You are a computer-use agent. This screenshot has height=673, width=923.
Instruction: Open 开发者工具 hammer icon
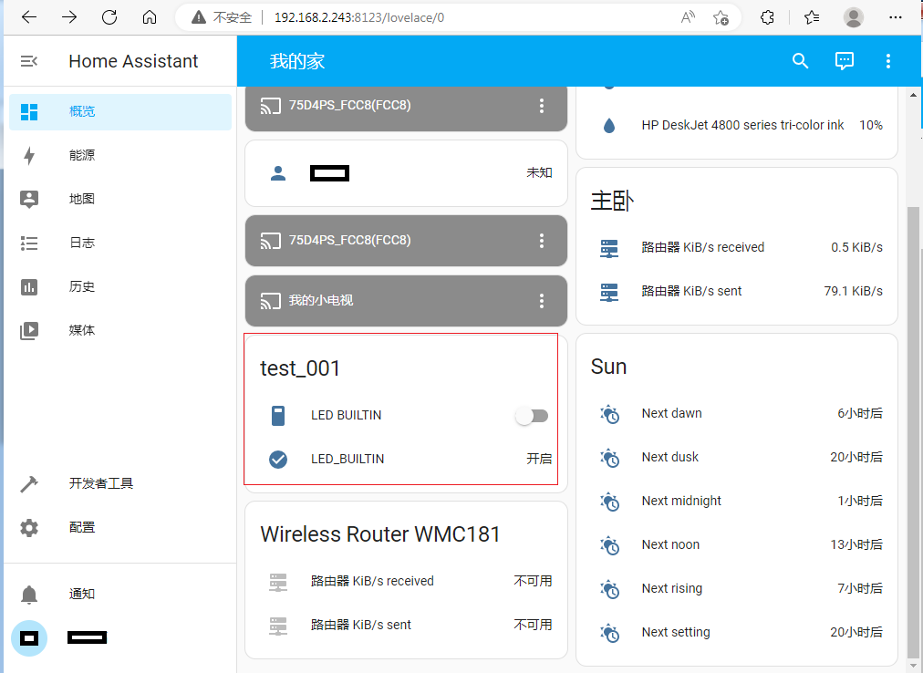pyautogui.click(x=29, y=484)
